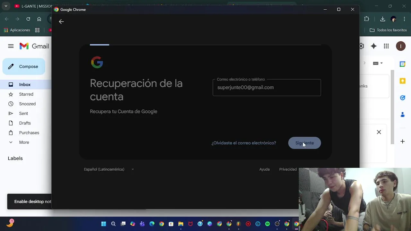This screenshot has width=411, height=231.
Task: Open the Ayuda link
Action: (x=264, y=169)
